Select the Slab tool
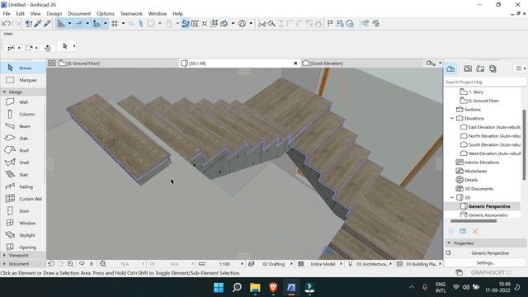Viewport: 528px width, 297px height. click(x=23, y=139)
